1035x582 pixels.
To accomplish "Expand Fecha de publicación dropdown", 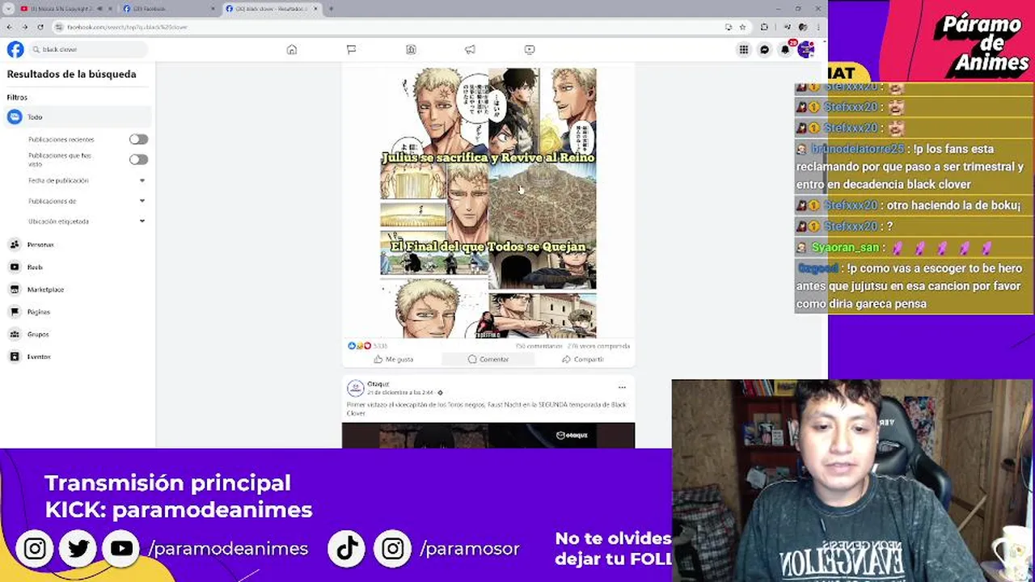I will point(142,180).
